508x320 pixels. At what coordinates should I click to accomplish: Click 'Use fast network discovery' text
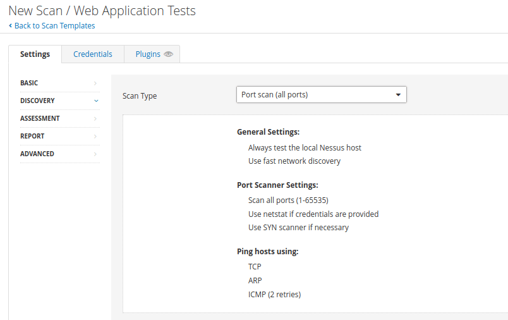294,161
